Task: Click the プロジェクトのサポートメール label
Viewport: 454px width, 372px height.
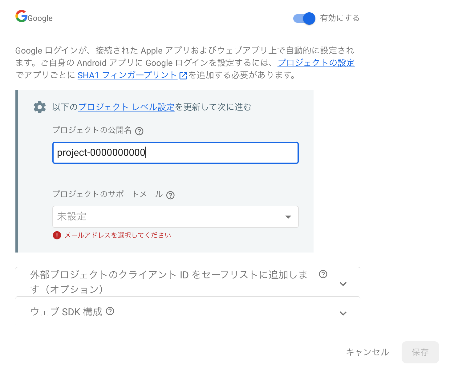Action: (x=108, y=194)
